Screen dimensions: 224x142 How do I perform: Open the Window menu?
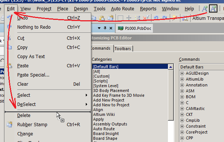170,9
